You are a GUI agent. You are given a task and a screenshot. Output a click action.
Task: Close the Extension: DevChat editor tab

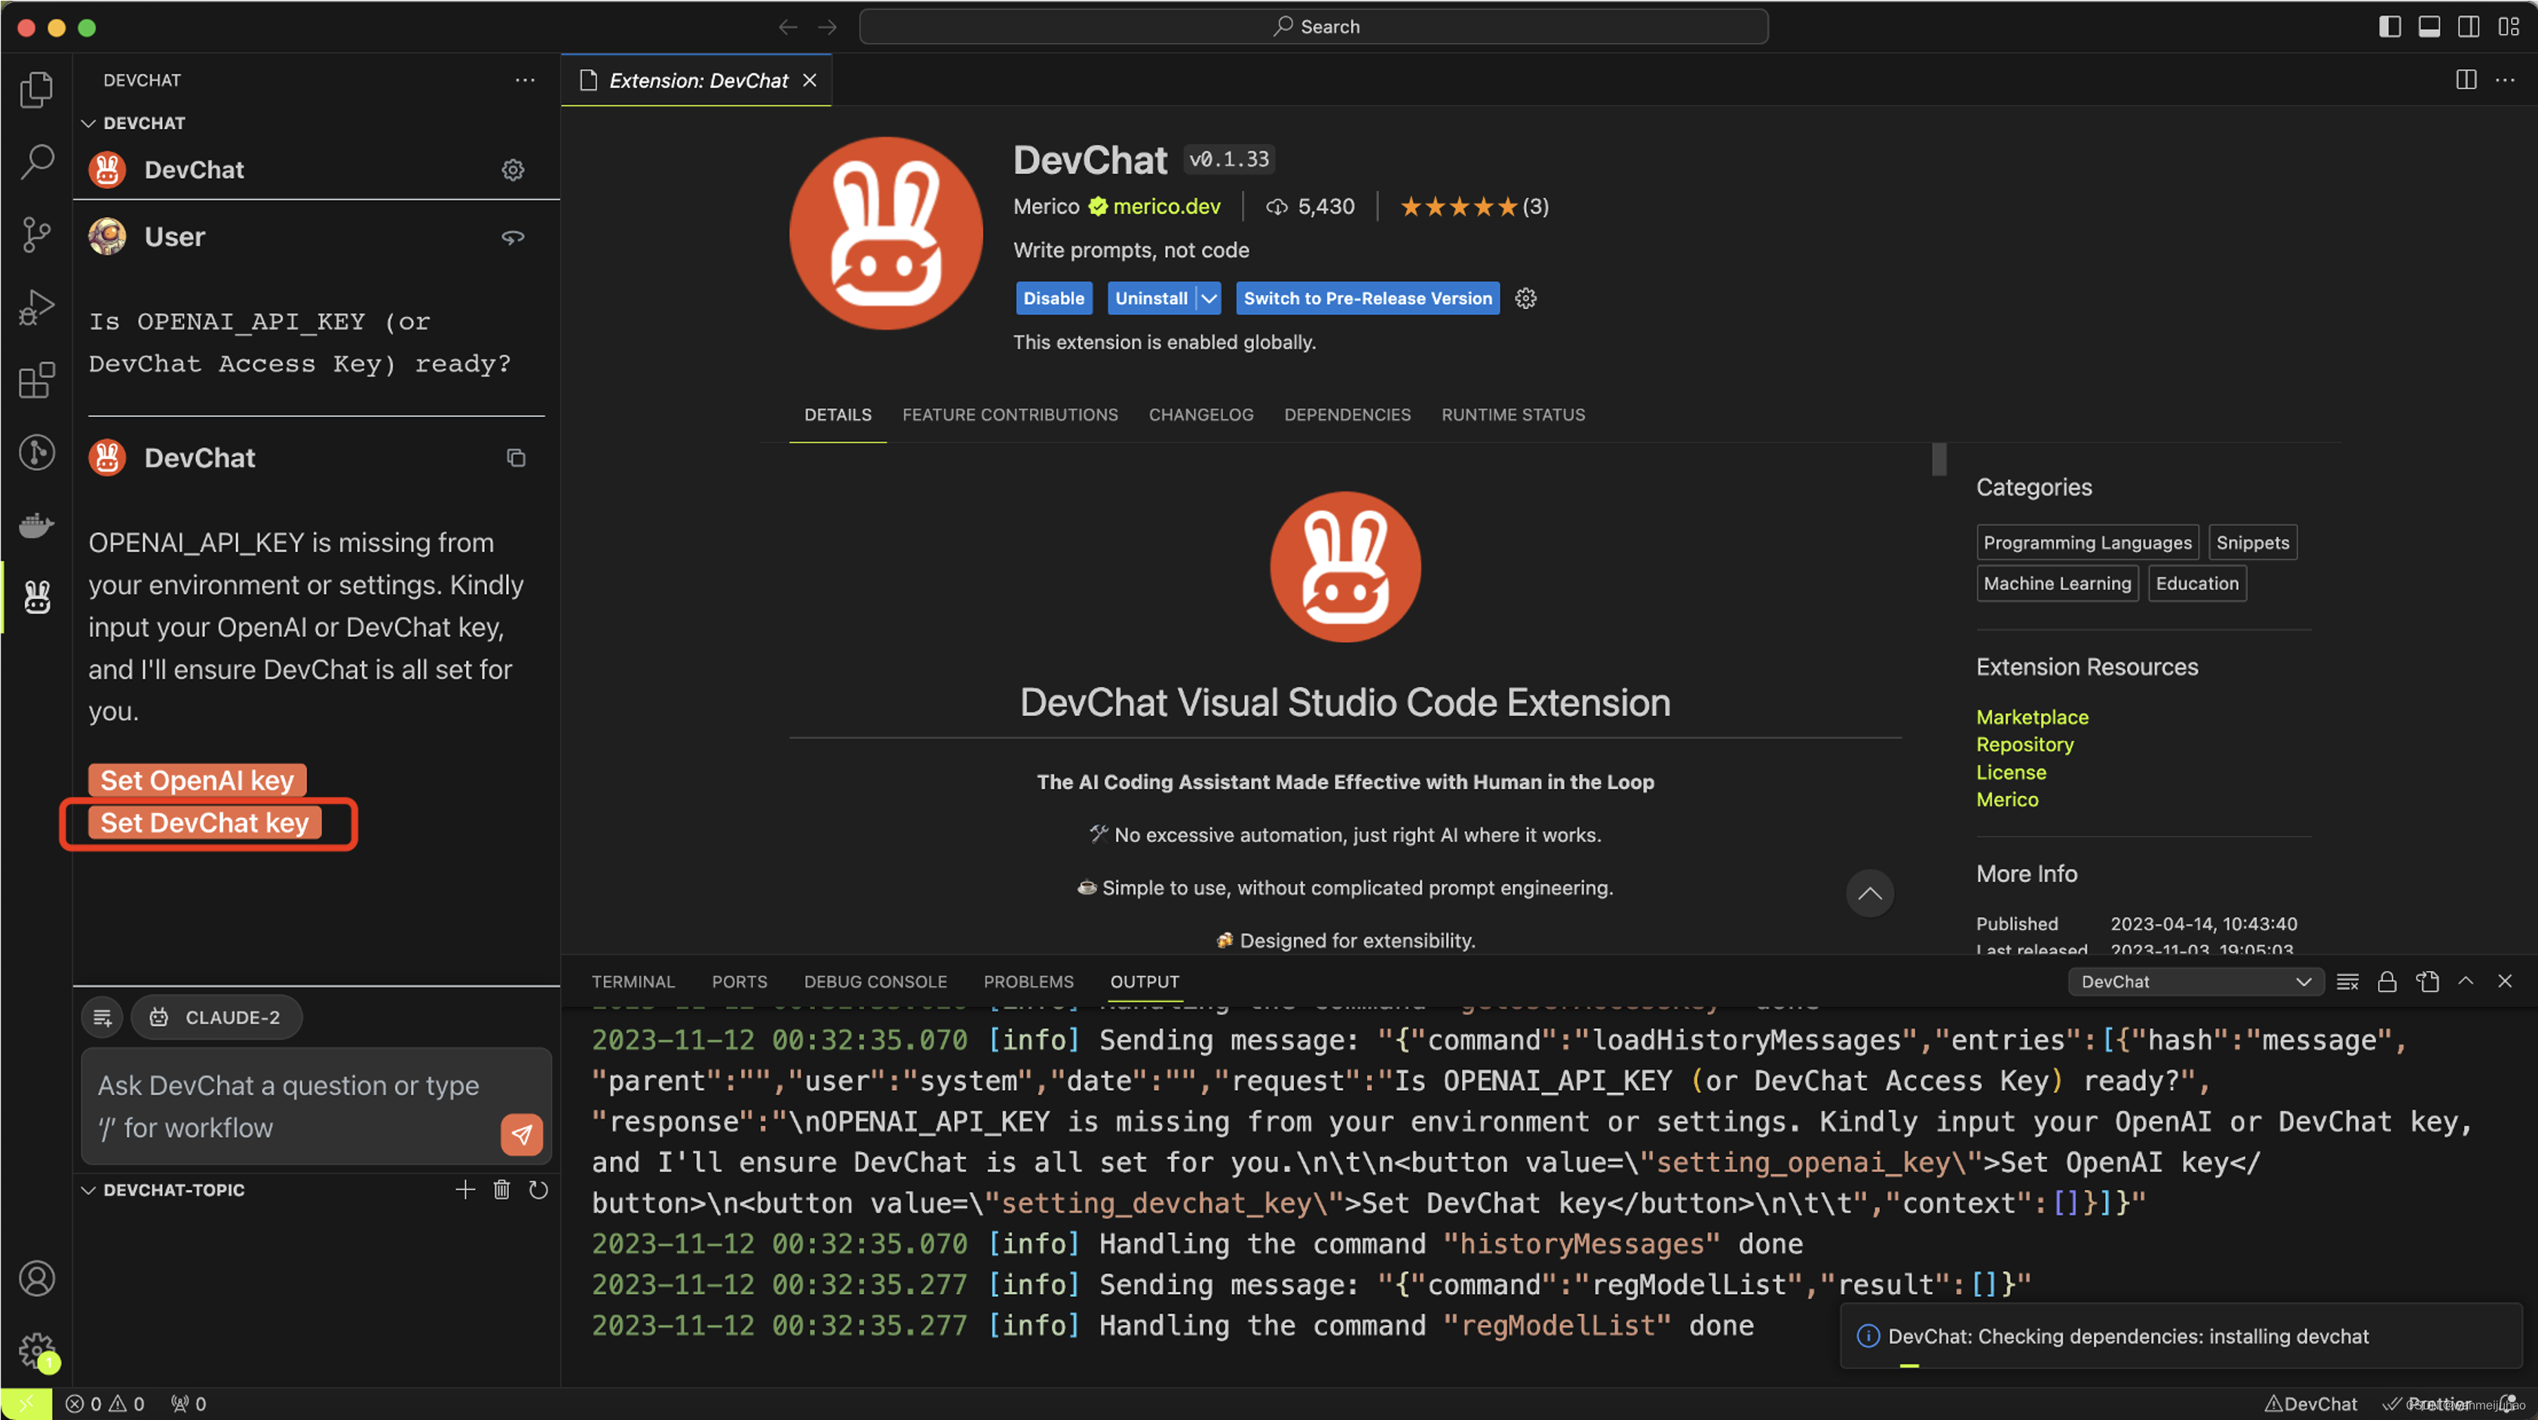[x=810, y=80]
